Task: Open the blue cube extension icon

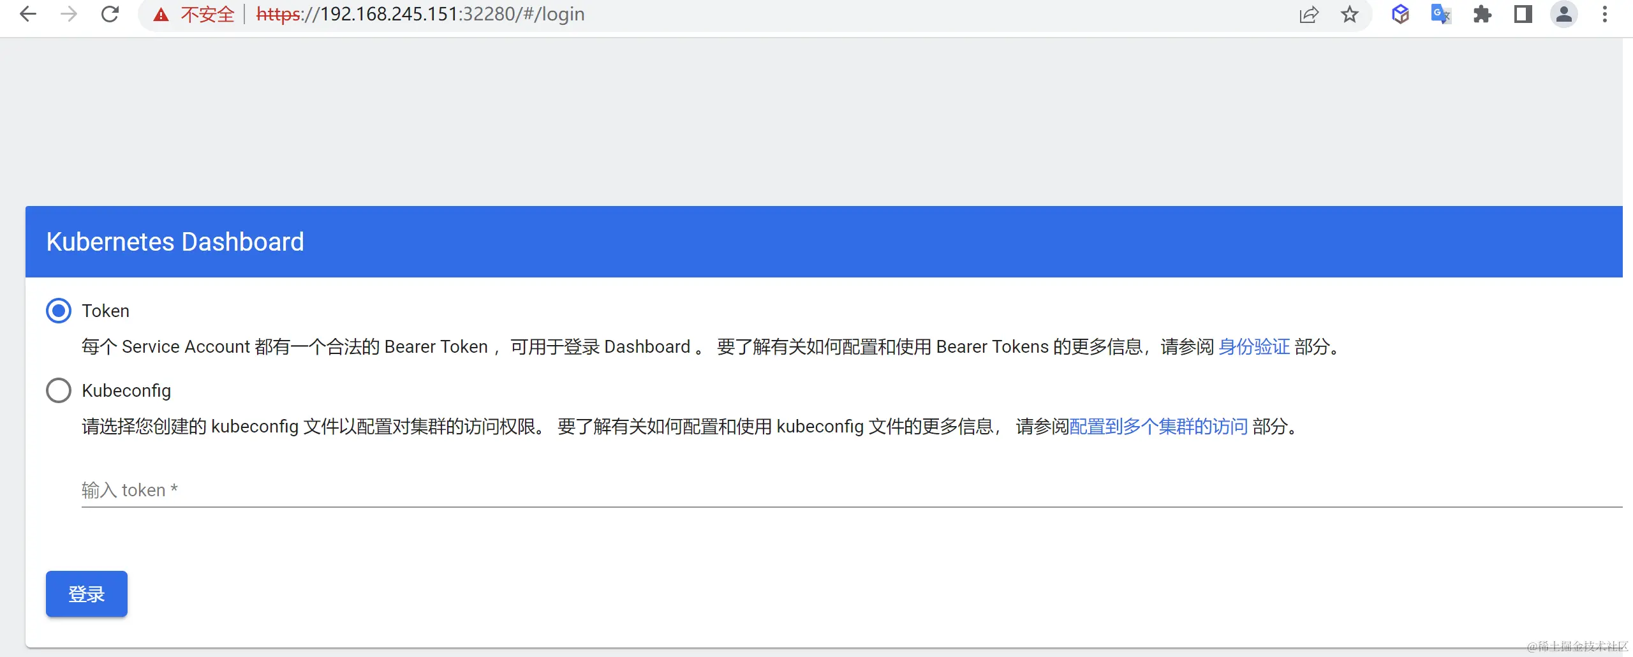Action: (1400, 14)
